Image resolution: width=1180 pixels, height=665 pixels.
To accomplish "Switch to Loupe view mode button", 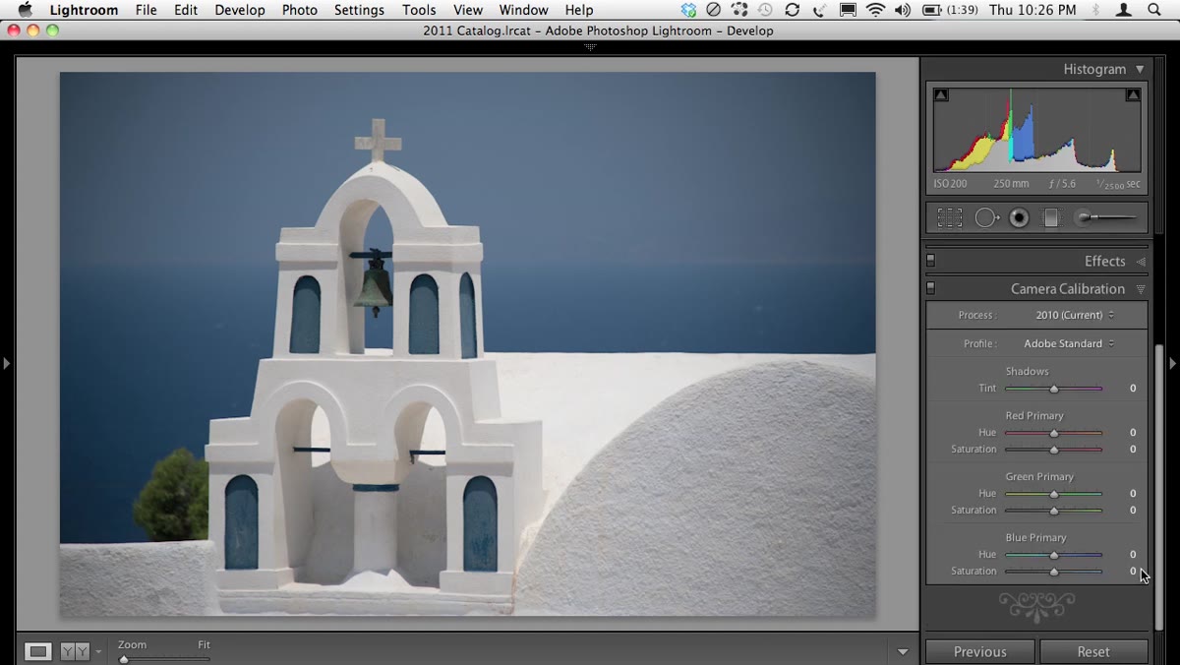I will (x=38, y=651).
